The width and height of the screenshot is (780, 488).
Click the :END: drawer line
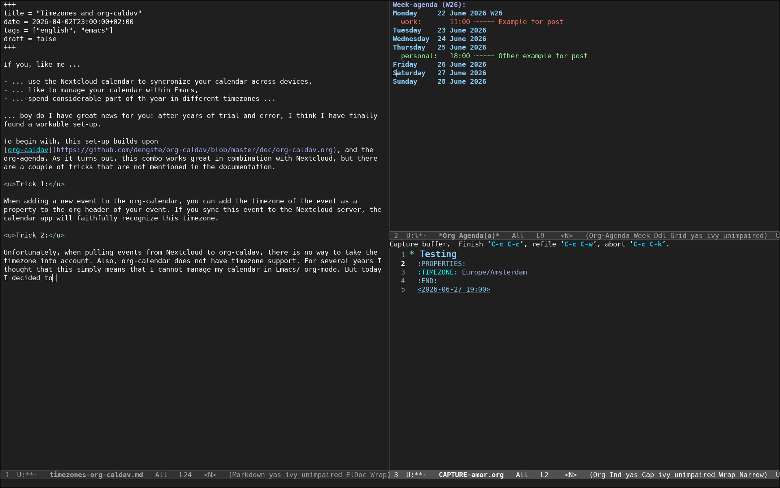click(x=427, y=281)
